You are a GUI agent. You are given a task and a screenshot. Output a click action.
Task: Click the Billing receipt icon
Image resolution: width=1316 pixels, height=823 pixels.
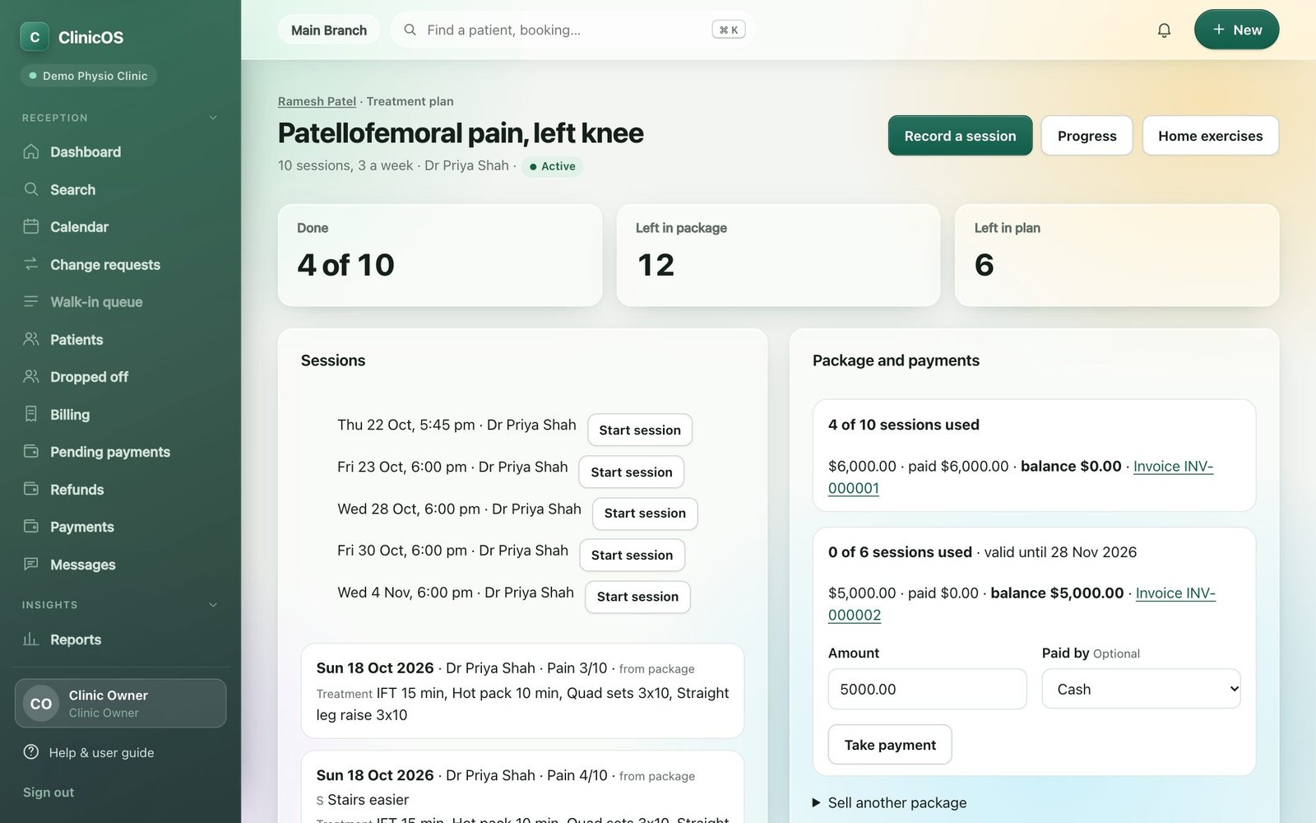pyautogui.click(x=31, y=414)
